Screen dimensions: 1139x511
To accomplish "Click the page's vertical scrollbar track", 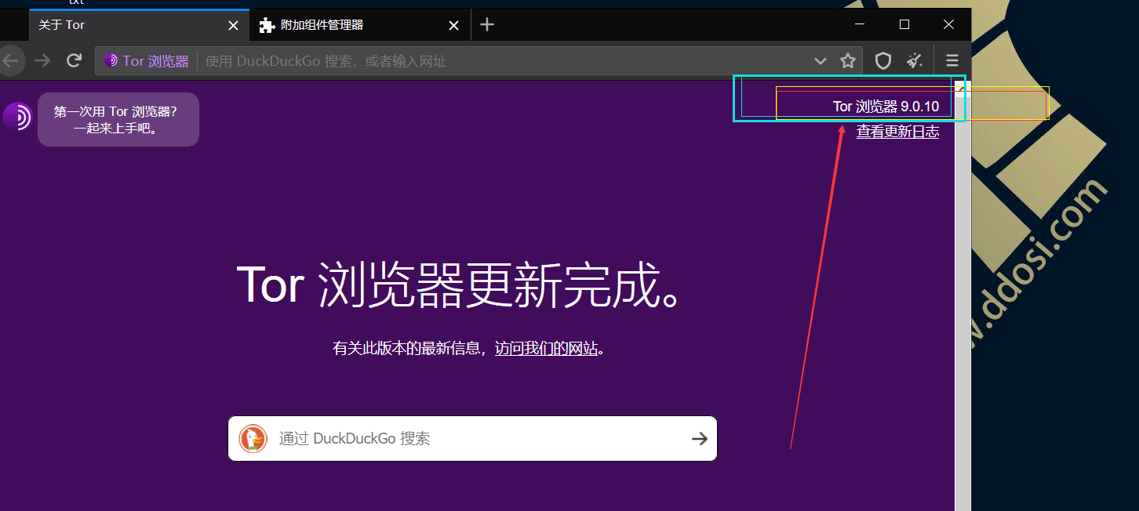I will click(963, 298).
